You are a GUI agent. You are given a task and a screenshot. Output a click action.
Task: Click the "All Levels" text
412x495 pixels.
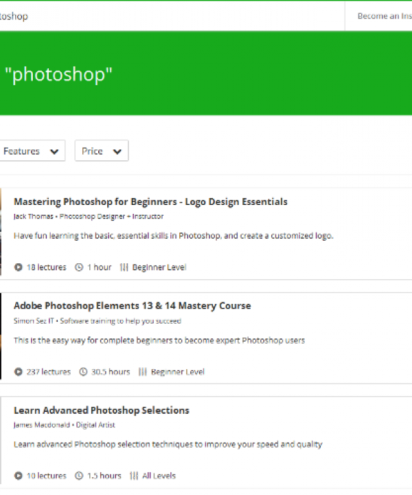click(x=159, y=476)
